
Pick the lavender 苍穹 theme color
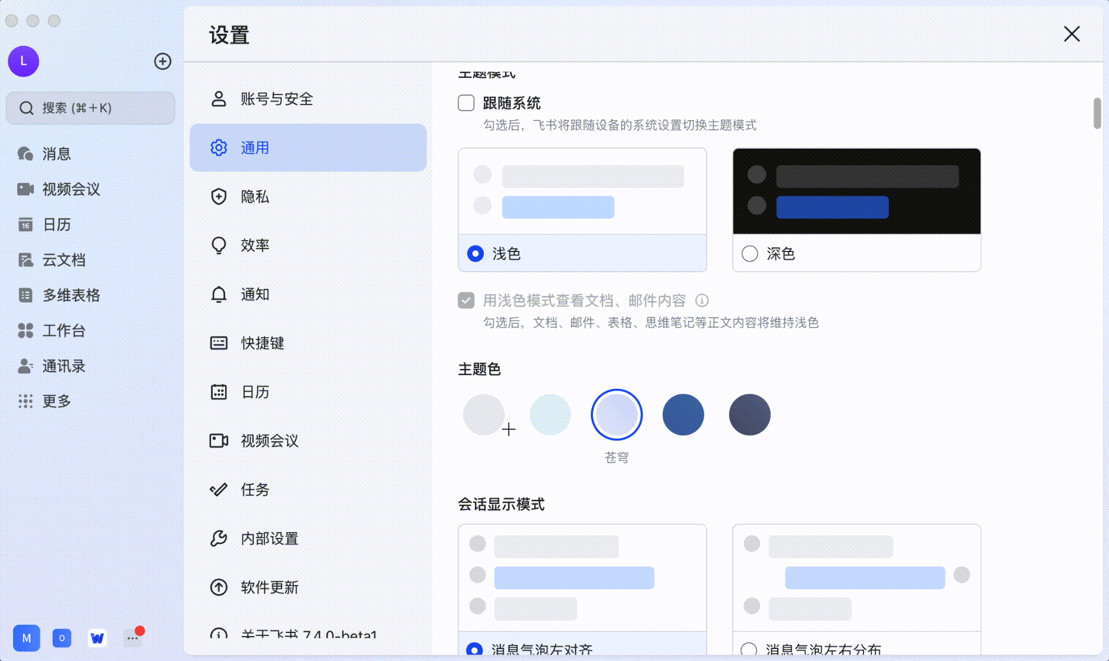coord(617,415)
